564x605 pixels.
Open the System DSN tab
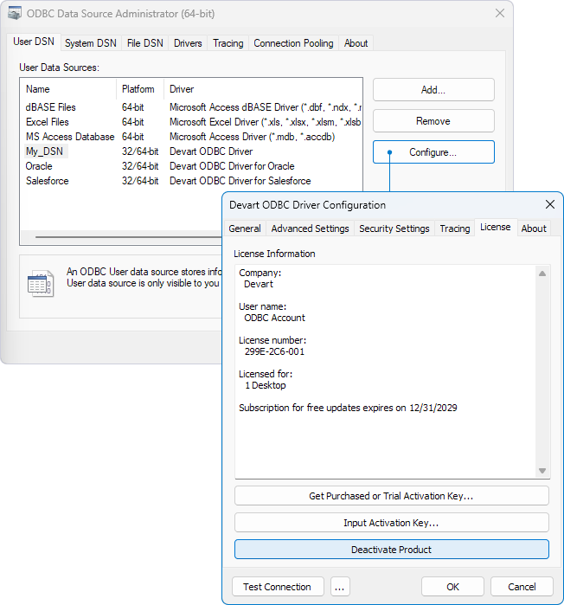91,43
